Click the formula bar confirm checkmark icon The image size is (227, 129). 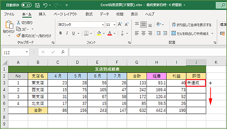click(x=53, y=52)
